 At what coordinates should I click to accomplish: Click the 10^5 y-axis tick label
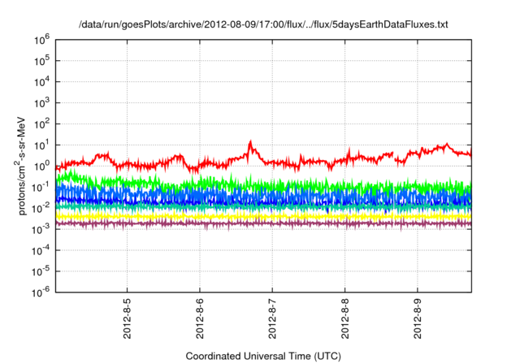pos(41,61)
